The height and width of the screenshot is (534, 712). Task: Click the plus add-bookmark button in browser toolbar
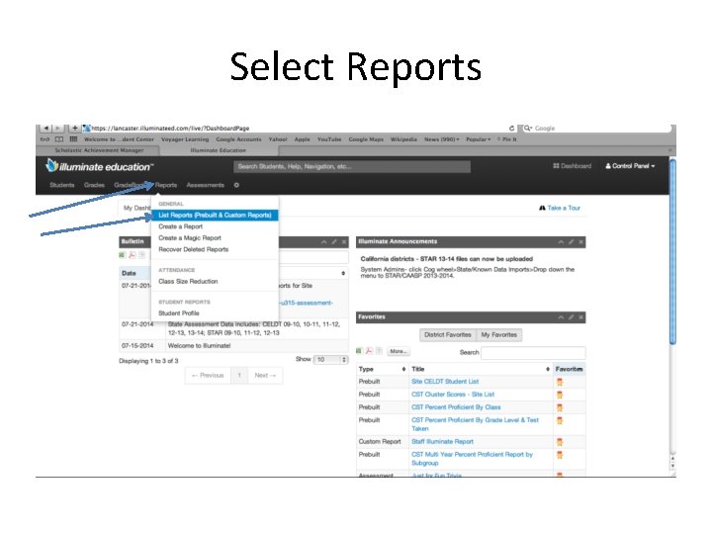75,128
